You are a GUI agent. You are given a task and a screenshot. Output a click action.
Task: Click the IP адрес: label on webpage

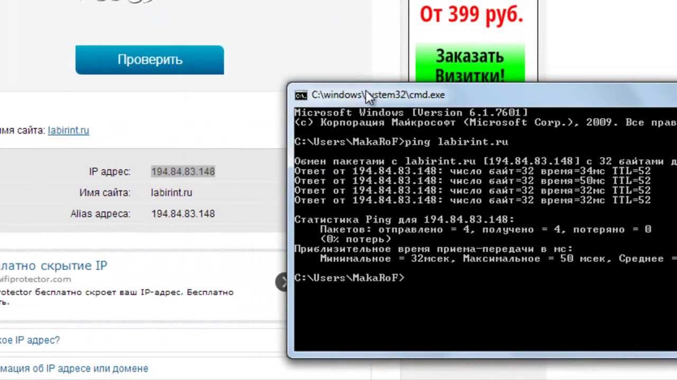tap(109, 172)
